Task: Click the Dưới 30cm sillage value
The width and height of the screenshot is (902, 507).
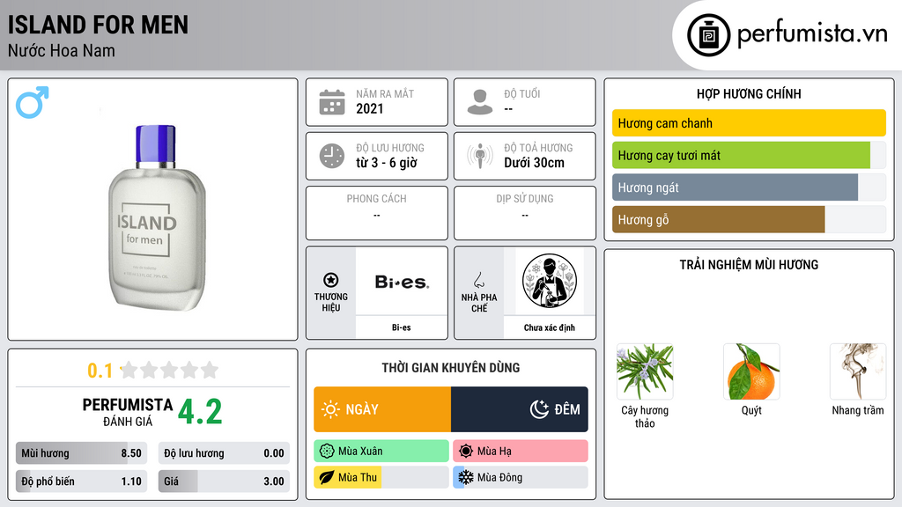Action: pos(534,163)
